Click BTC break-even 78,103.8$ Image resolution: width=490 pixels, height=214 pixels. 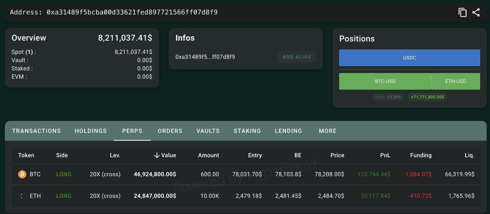pos(288,174)
